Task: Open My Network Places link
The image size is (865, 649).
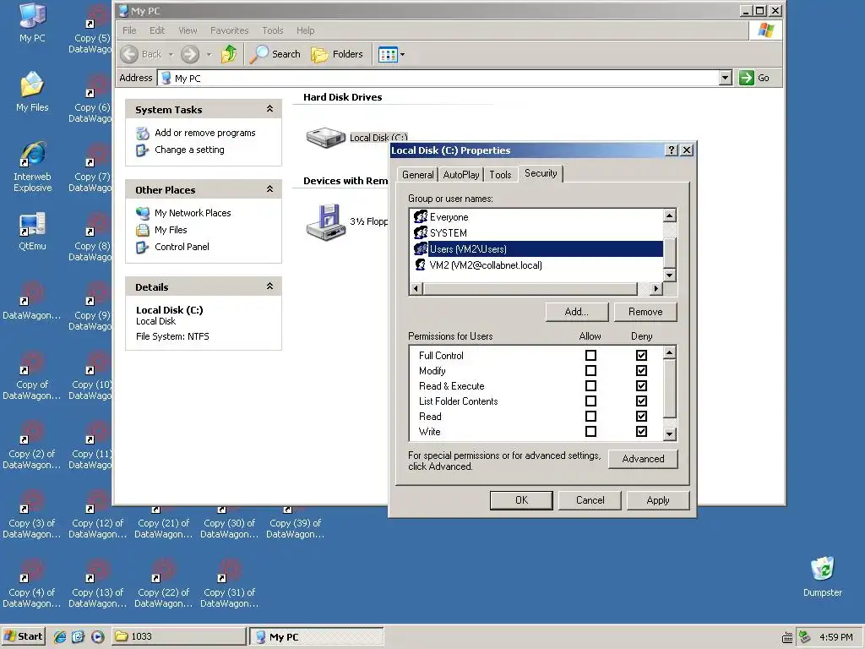Action: (193, 213)
